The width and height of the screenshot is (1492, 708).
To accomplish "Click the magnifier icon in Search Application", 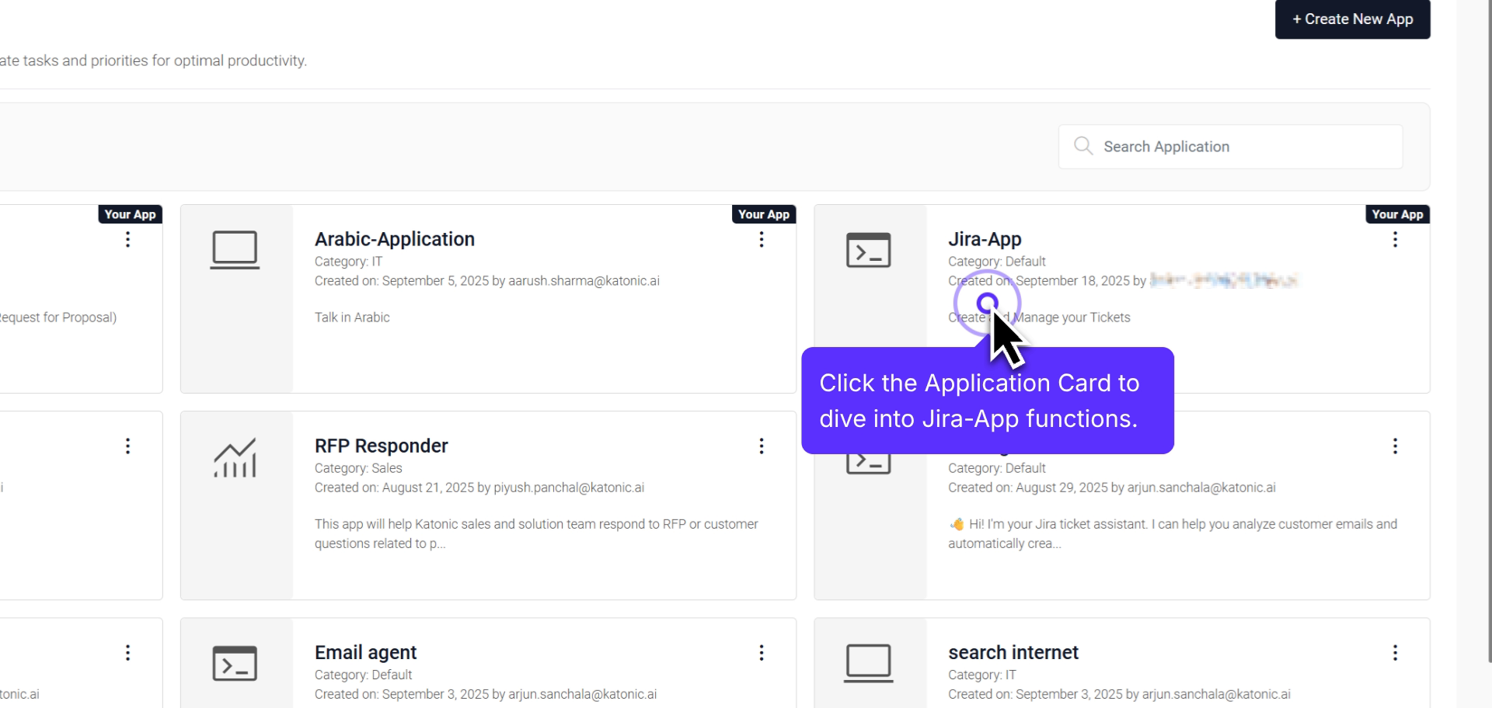I will coord(1083,146).
